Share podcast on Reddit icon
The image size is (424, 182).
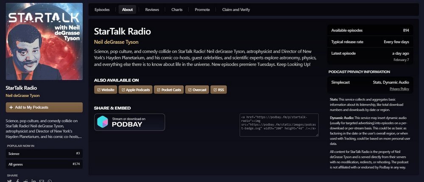click(25, 181)
